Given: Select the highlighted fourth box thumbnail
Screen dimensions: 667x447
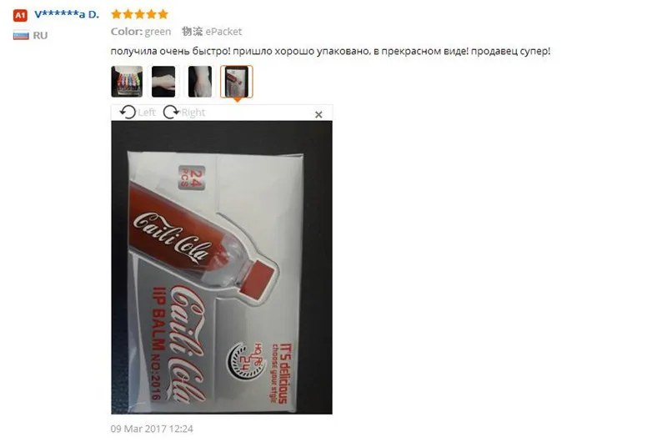Looking at the screenshot, I should 237,82.
